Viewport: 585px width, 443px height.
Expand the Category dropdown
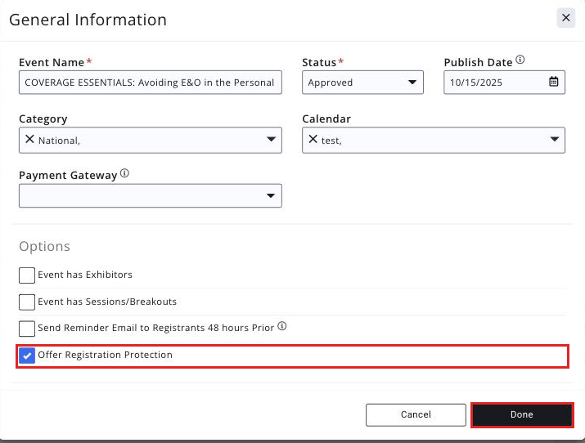[x=151, y=140]
